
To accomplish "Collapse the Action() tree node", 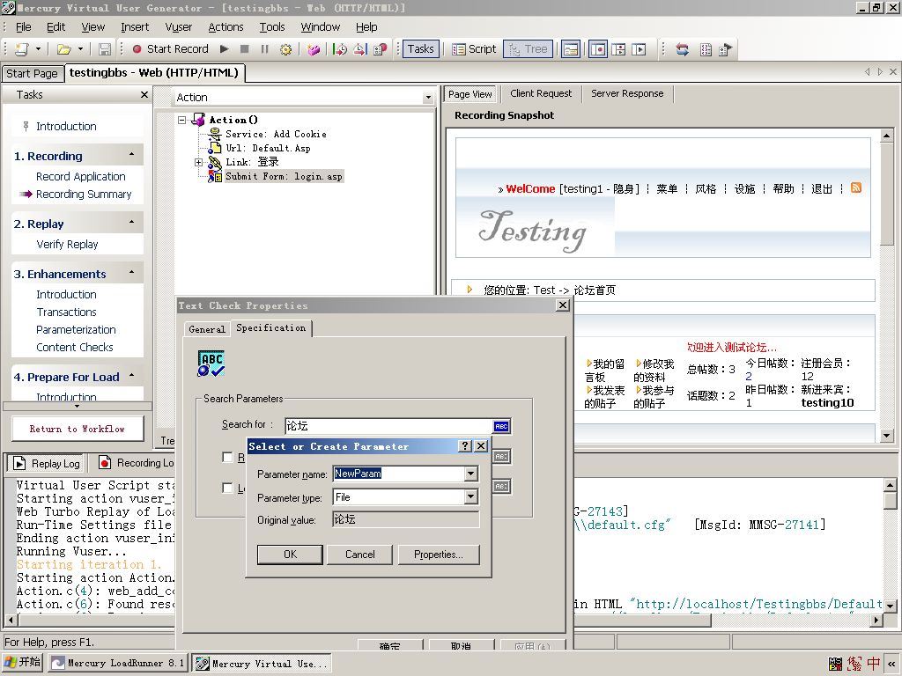I will pos(182,120).
